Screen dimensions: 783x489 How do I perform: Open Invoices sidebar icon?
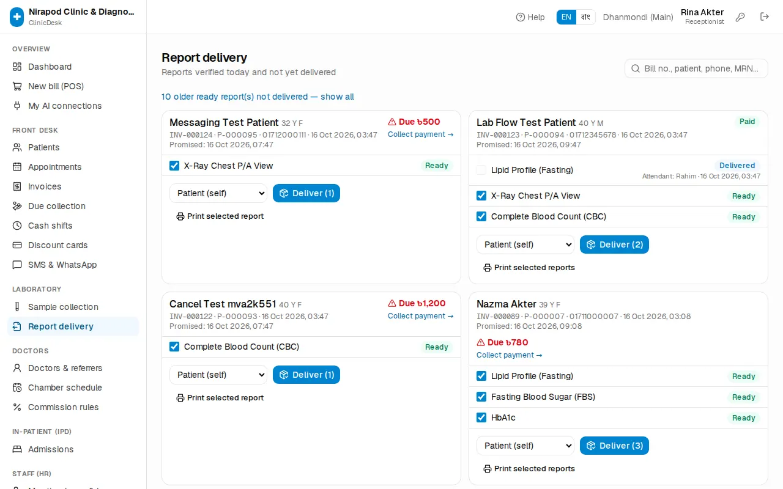click(x=17, y=186)
